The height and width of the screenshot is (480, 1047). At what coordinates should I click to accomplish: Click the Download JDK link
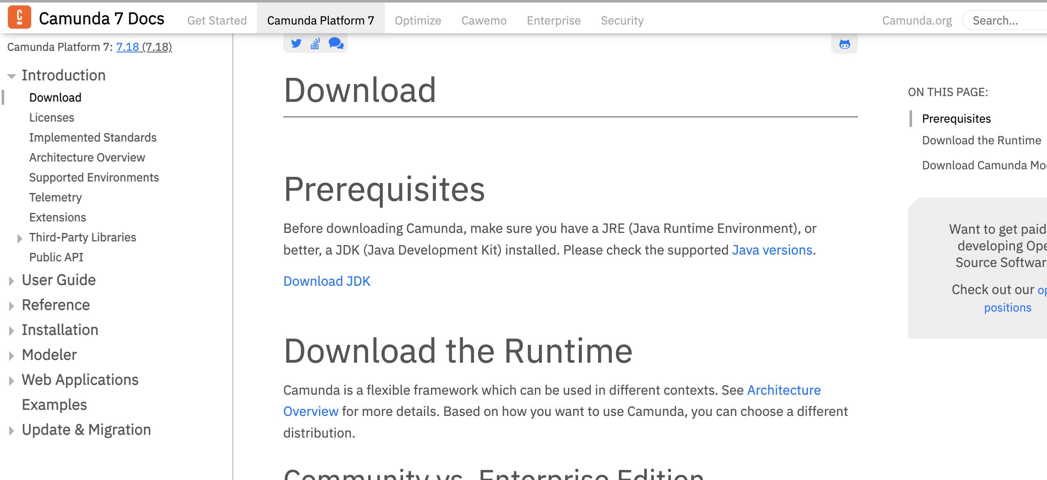click(327, 281)
